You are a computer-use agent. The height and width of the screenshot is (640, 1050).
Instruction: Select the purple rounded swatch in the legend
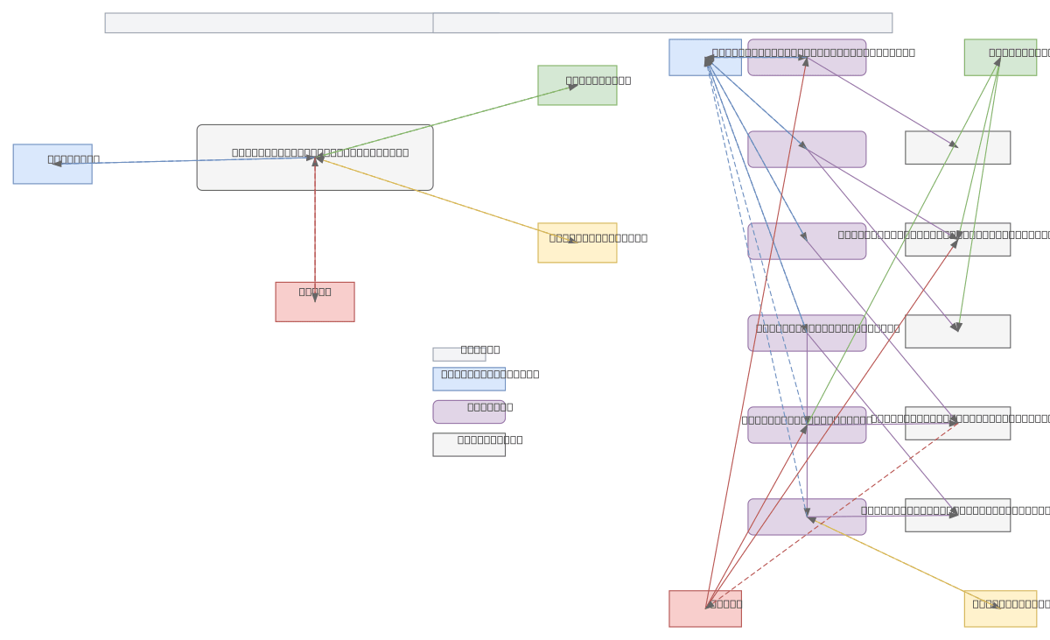[x=468, y=411]
